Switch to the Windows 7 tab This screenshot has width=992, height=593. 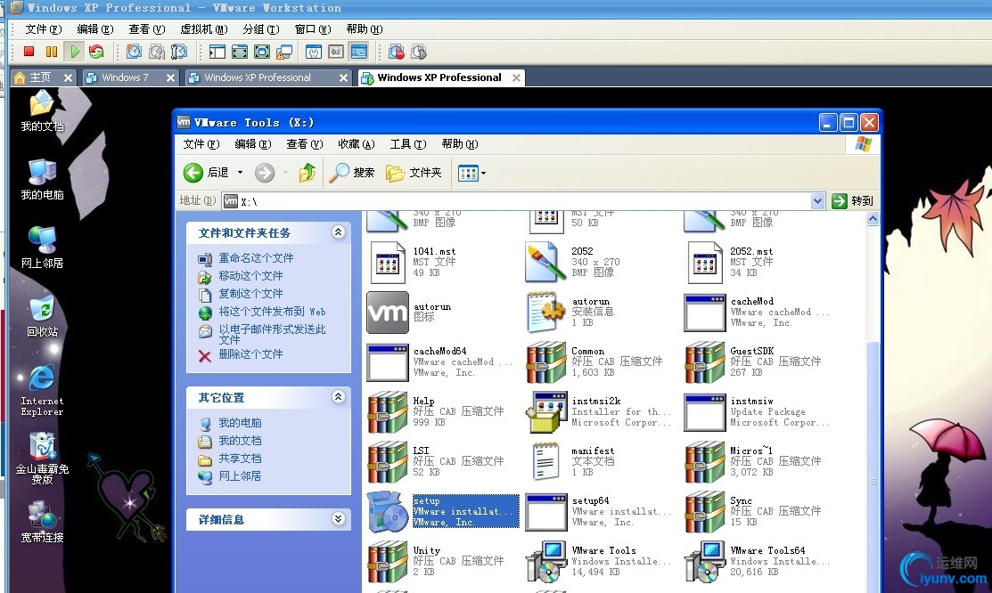125,77
